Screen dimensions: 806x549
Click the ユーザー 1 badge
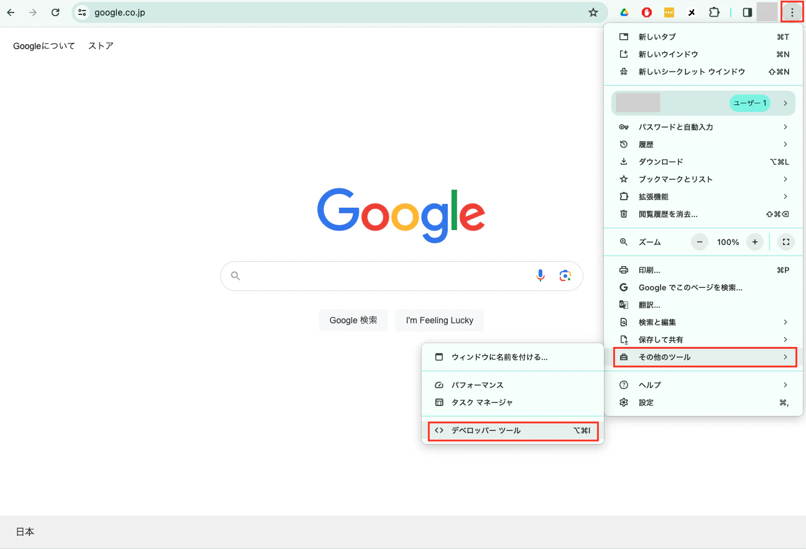750,103
